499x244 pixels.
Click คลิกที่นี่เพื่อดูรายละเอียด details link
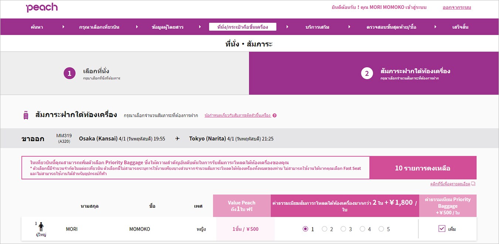click(450, 184)
